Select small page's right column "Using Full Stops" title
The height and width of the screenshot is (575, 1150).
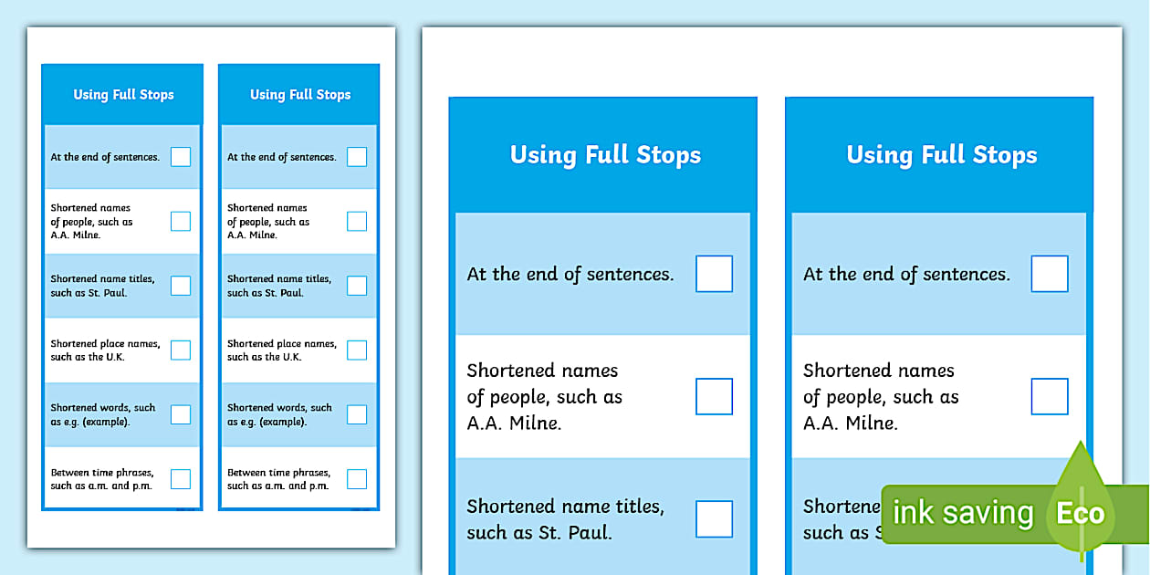click(300, 95)
